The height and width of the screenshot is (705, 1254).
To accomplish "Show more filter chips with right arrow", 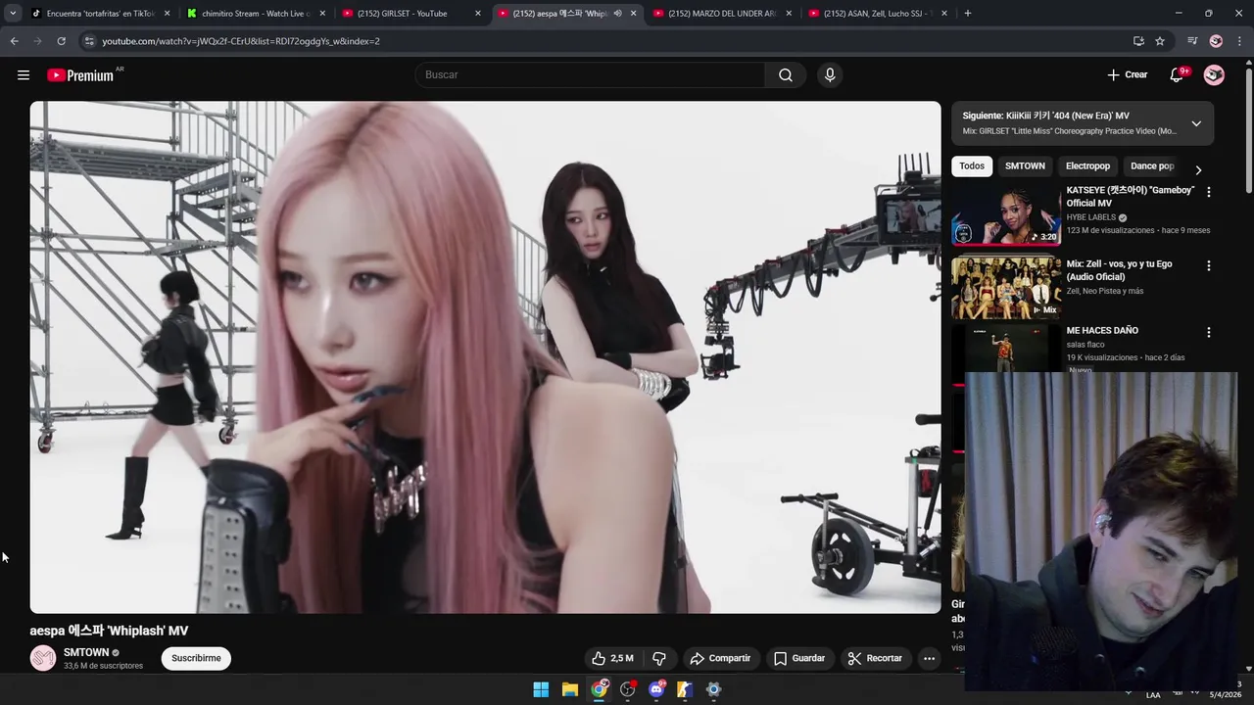I will point(1198,169).
